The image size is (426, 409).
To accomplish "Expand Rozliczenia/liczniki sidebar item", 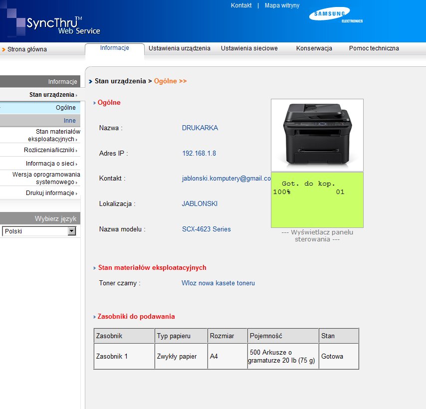I will 50,150.
